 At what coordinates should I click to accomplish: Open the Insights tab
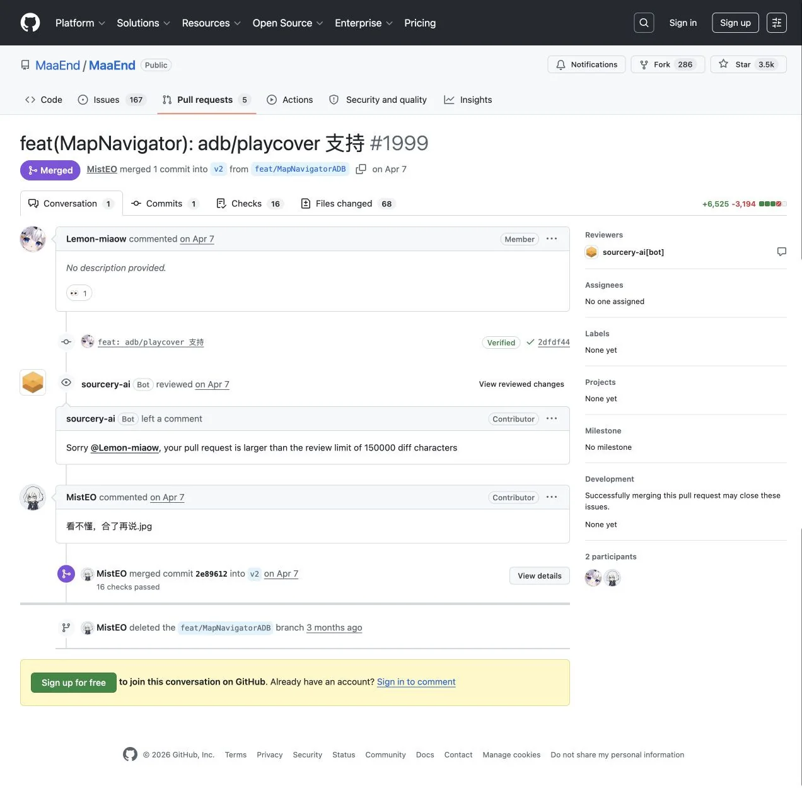(x=468, y=100)
